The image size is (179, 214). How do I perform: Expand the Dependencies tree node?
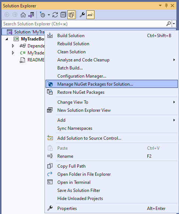pos(13,46)
